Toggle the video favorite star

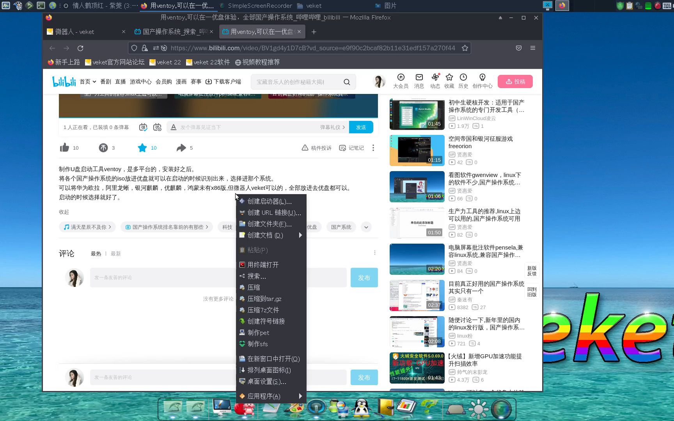click(142, 147)
